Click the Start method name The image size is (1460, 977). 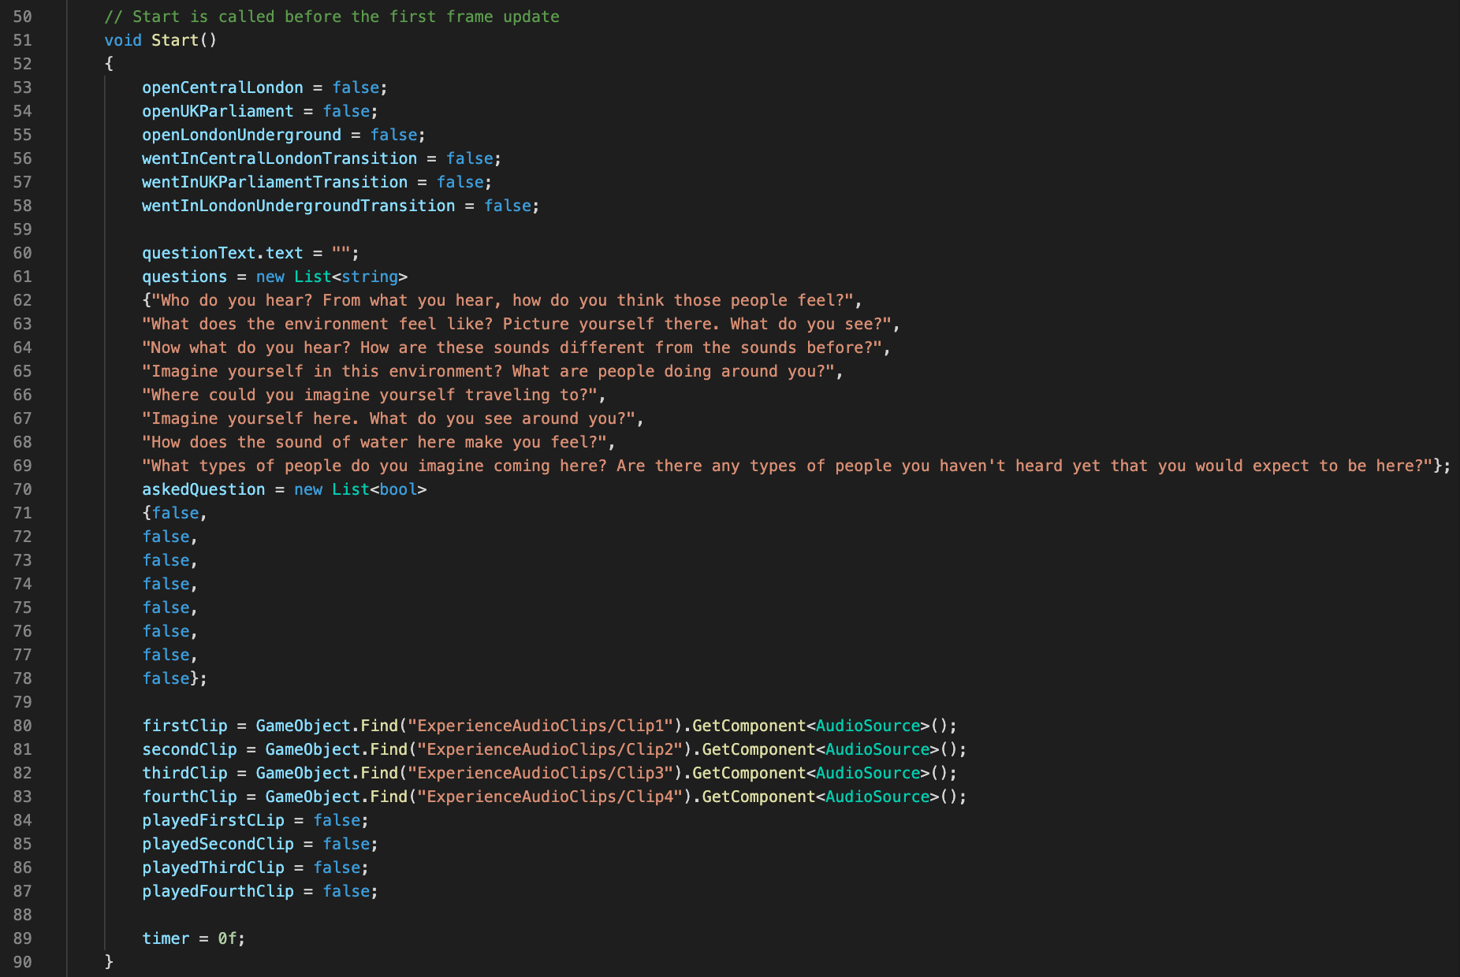coord(175,40)
